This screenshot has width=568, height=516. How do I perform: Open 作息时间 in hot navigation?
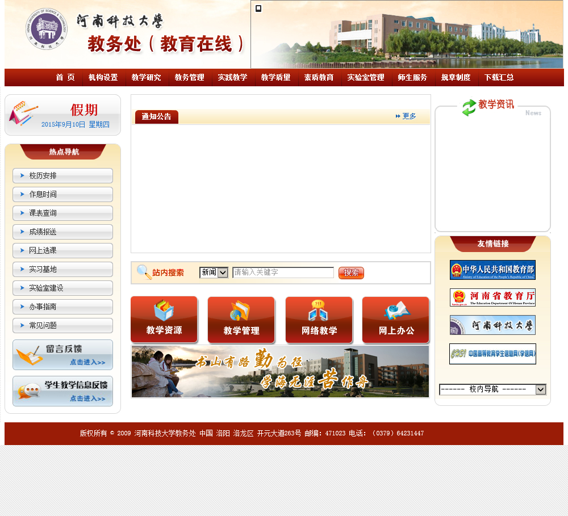click(x=62, y=194)
